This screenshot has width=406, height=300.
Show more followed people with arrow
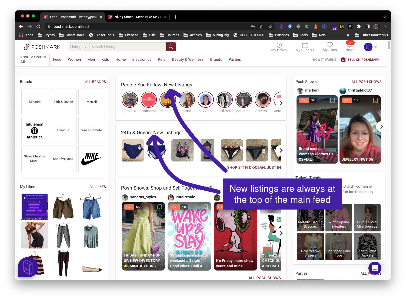281,103
